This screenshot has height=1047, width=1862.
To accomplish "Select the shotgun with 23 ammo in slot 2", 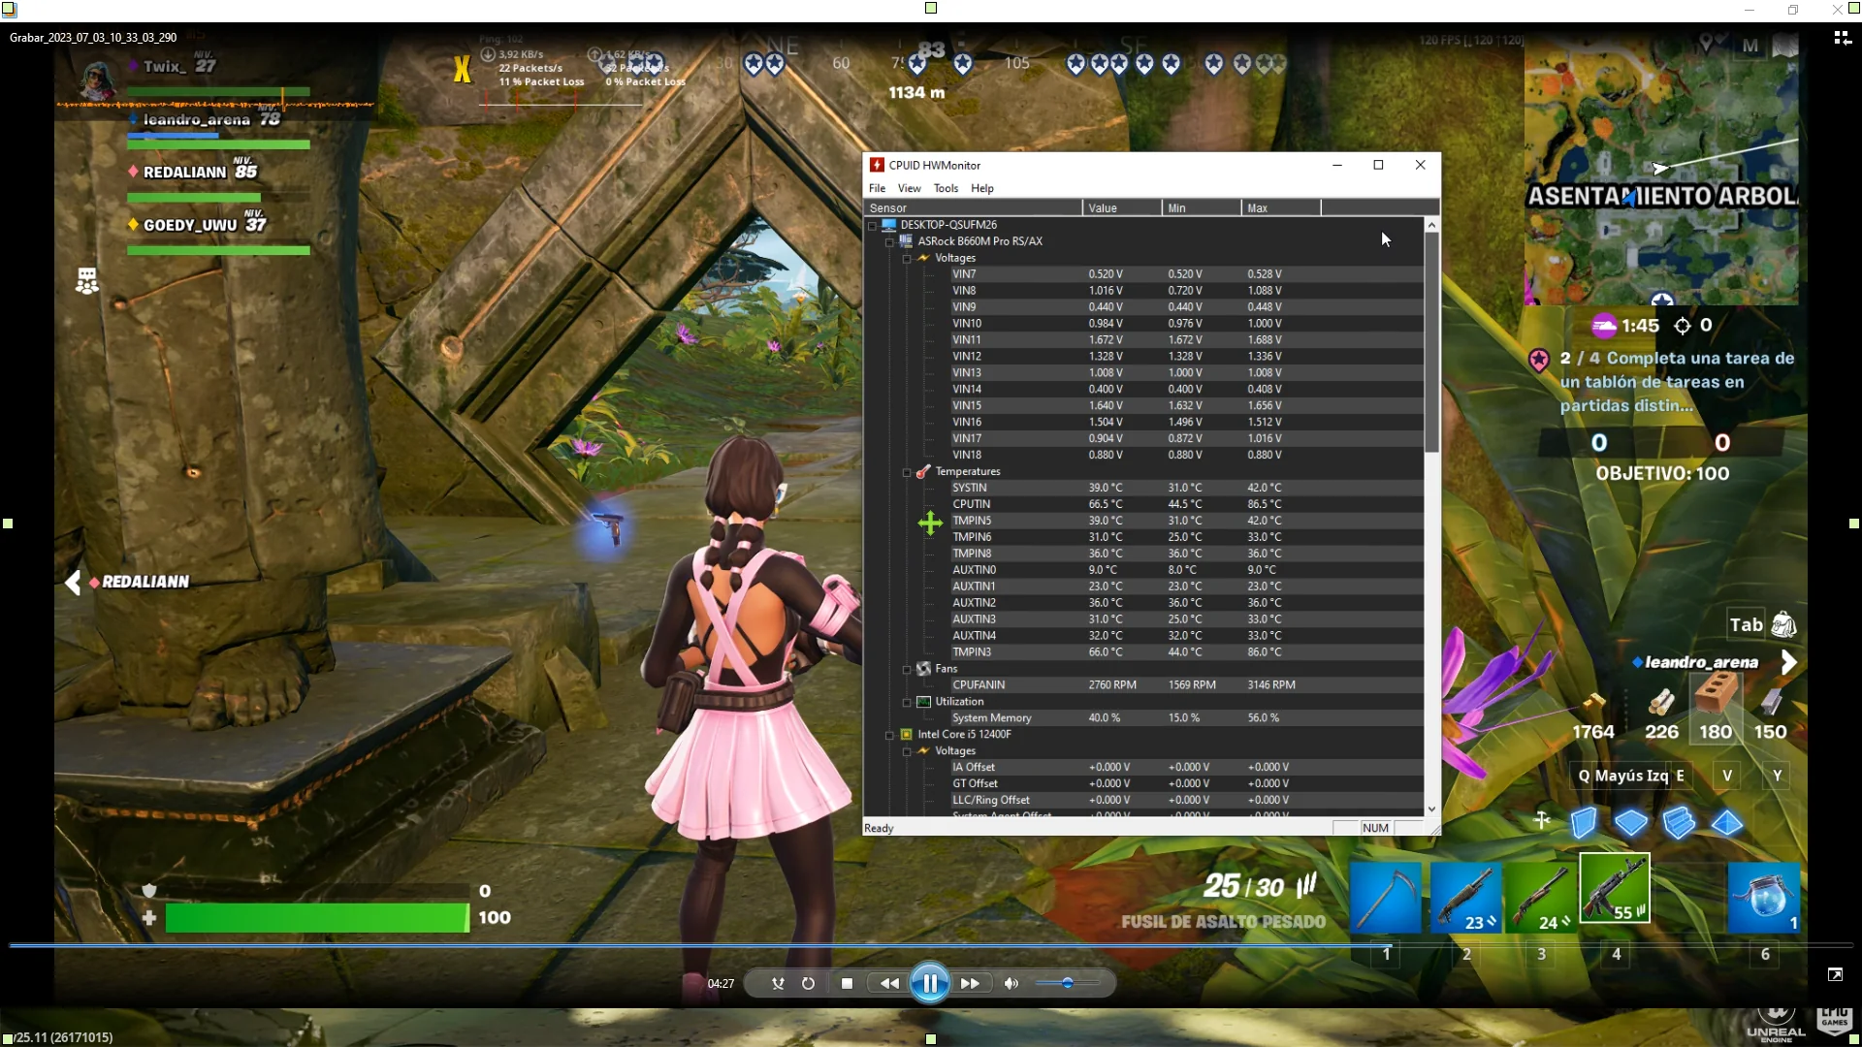I will pyautogui.click(x=1465, y=897).
